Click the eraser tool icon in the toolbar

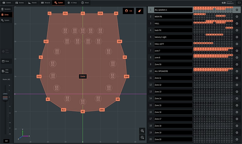pyautogui.click(x=138, y=11)
